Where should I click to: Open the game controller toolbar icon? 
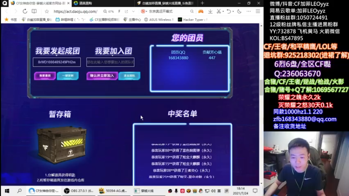201,11
